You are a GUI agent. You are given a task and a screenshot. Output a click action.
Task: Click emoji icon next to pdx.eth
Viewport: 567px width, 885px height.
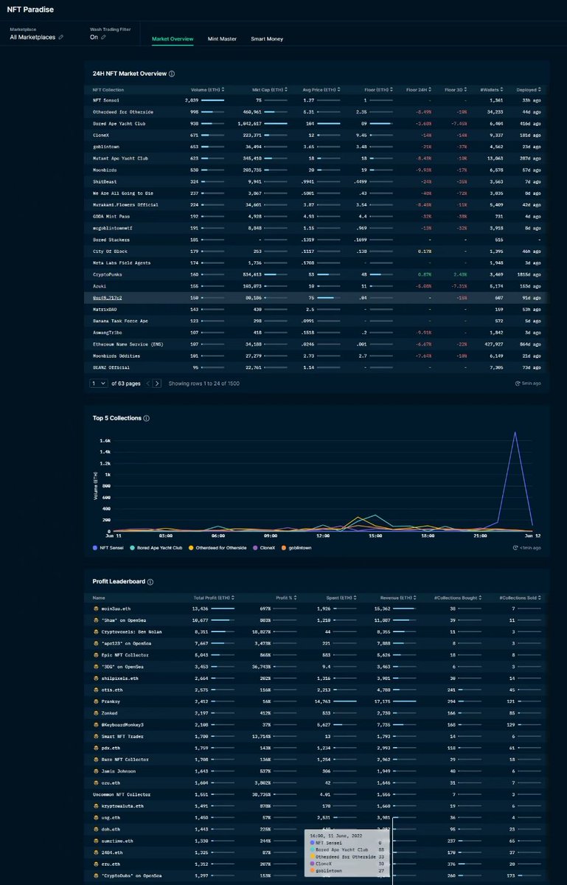(96, 748)
